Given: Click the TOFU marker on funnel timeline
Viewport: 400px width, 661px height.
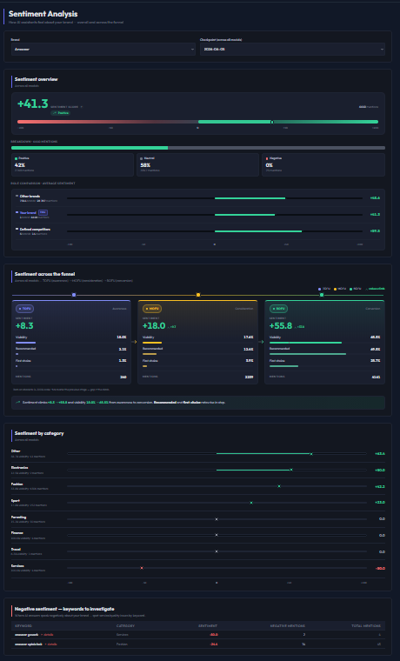Looking at the screenshot, I should tap(74, 295).
